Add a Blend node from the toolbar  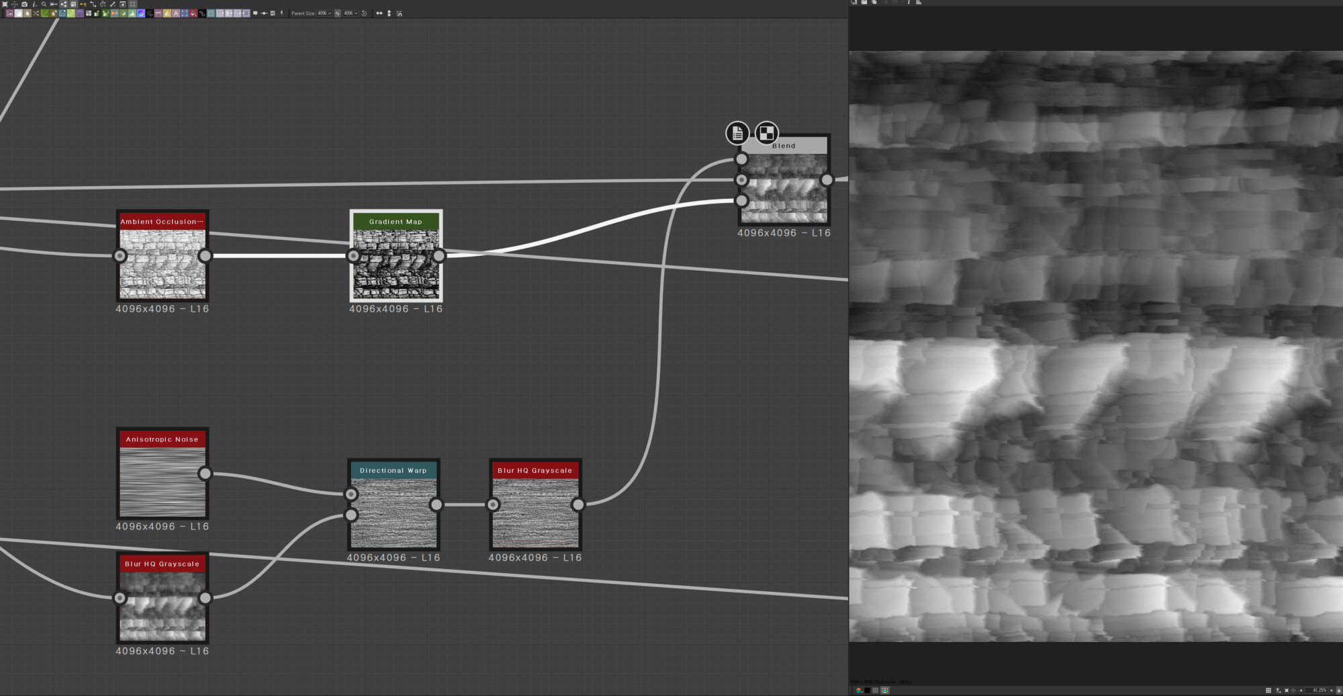18,13
